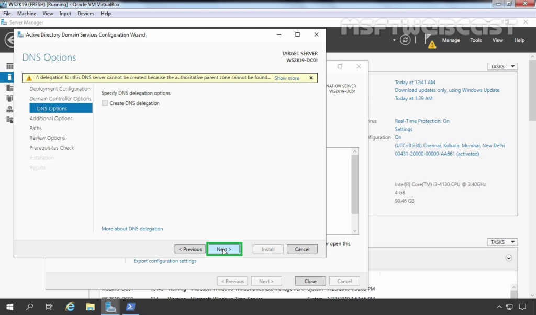The height and width of the screenshot is (315, 536).
Task: Open taskbar Search
Action: click(x=30, y=307)
